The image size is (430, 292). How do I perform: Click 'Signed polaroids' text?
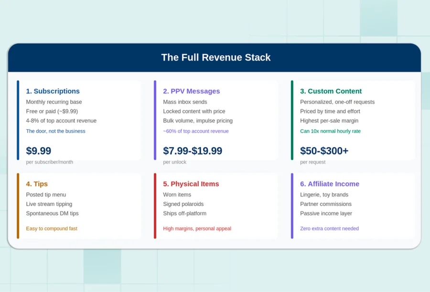point(183,204)
